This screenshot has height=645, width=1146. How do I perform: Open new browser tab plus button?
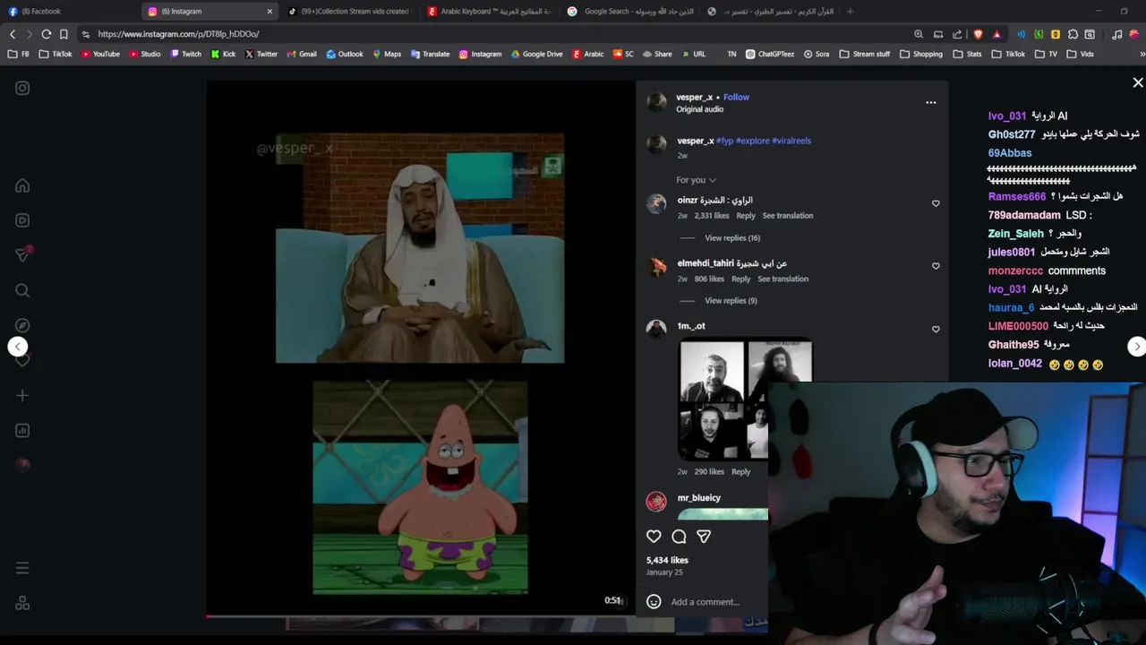[850, 12]
